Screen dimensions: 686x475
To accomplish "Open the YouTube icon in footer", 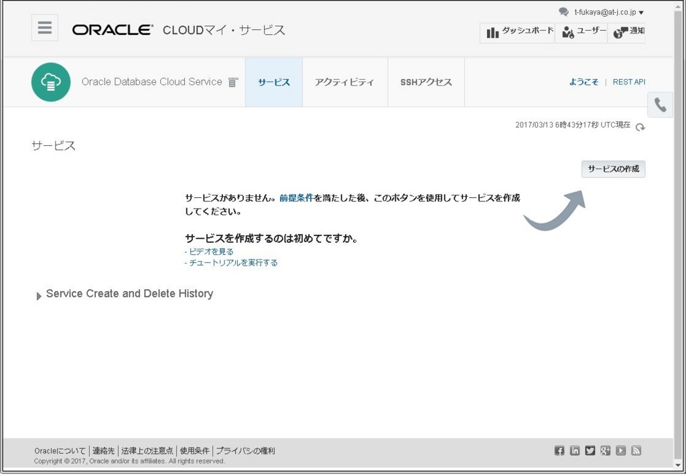I will pyautogui.click(x=621, y=451).
